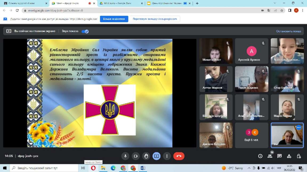Open the Windows Start menu

pos(5,168)
